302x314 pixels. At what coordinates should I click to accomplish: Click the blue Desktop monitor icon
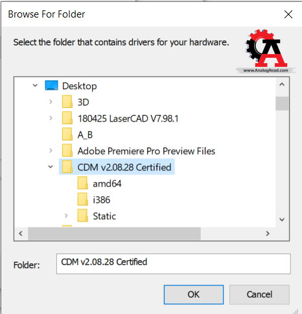[51, 85]
